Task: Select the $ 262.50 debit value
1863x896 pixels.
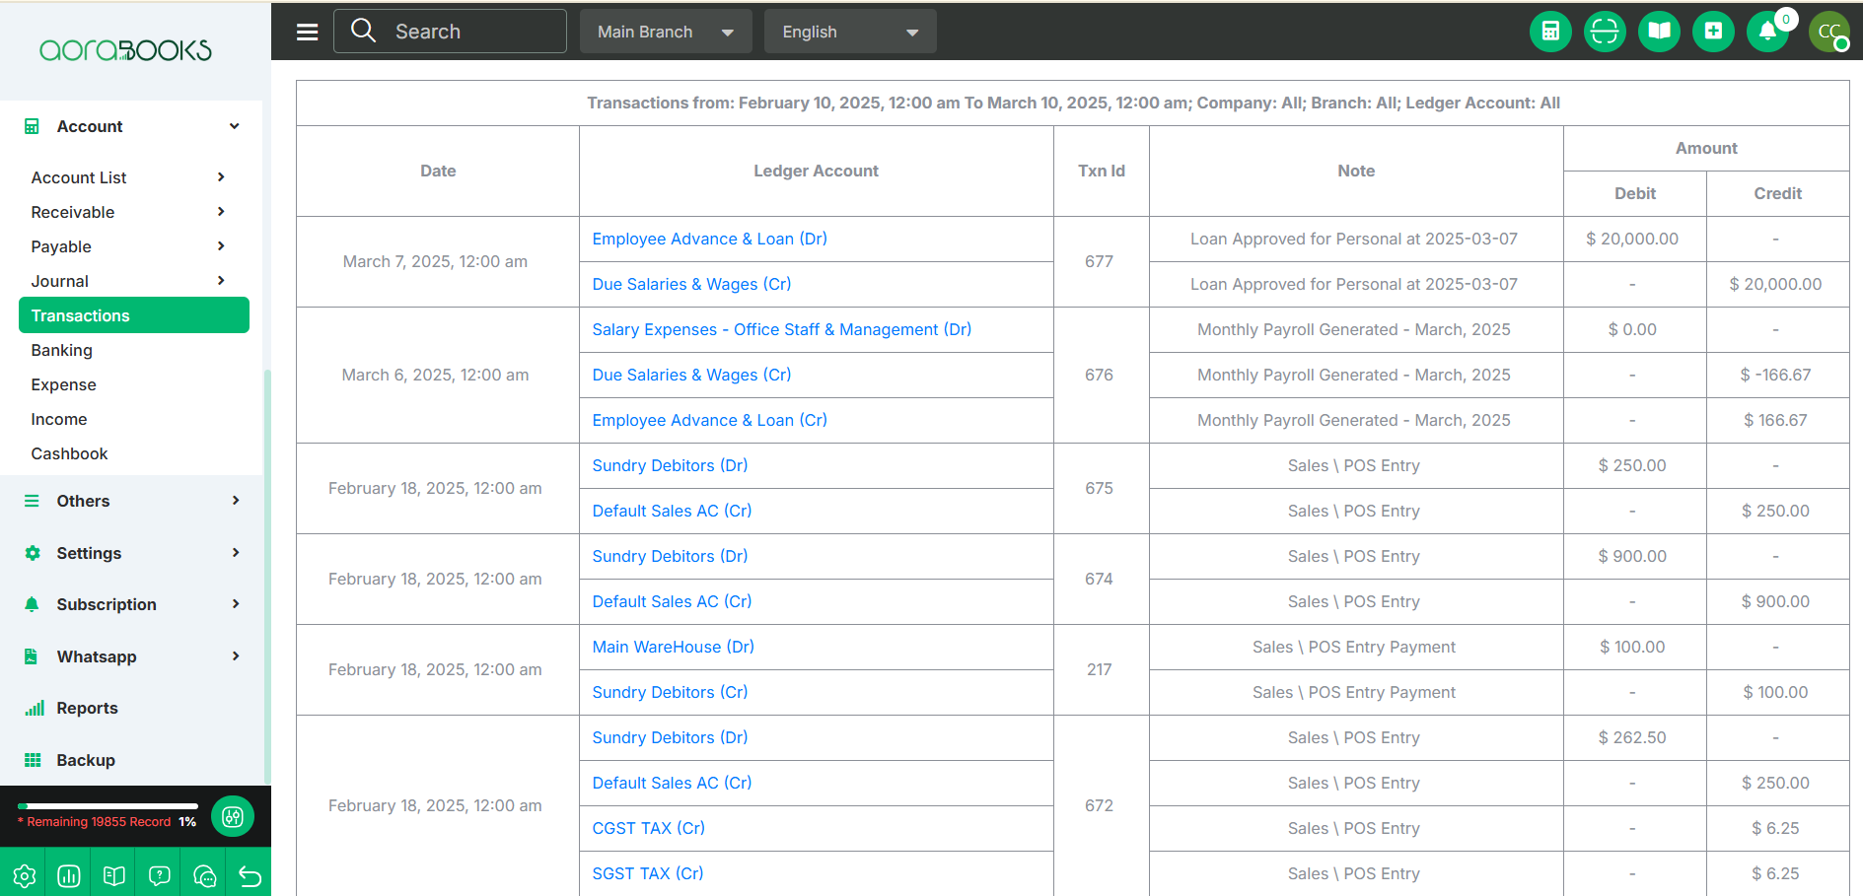Action: pos(1632,737)
